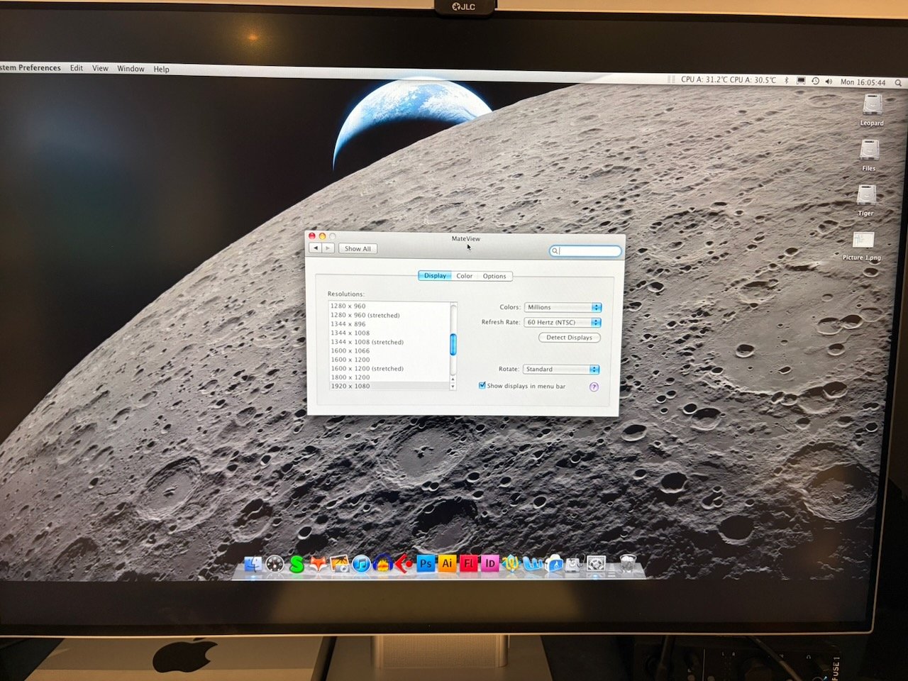
Task: Select the Tiger drive on desktop
Action: point(865,201)
